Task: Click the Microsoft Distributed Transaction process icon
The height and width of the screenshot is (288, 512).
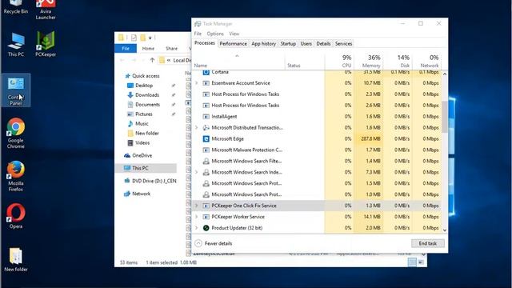Action: [206, 128]
